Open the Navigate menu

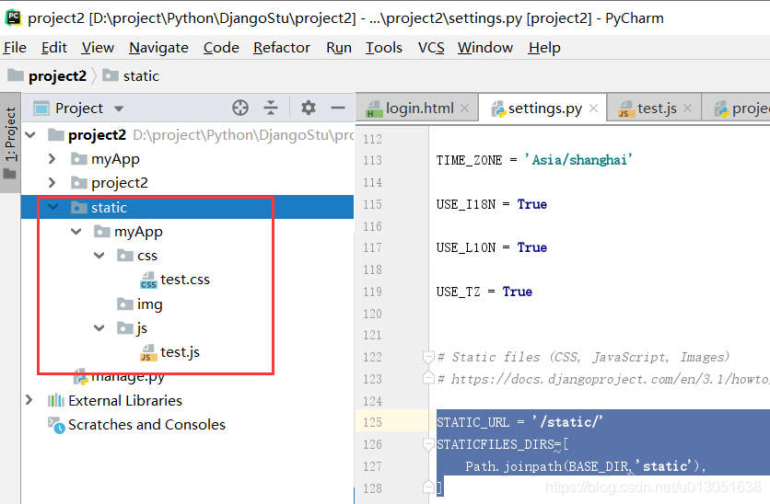click(158, 48)
